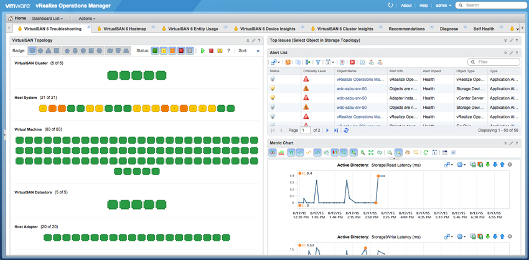
Task: Select the first Badge icon in topology toolbar
Action: coord(32,50)
